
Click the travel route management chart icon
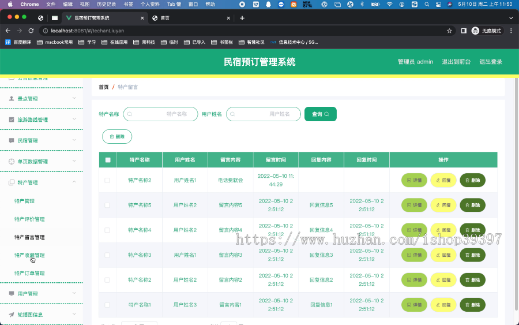click(12, 119)
